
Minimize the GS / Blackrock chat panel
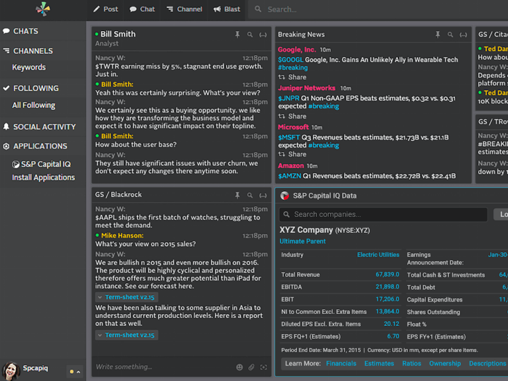pos(263,195)
